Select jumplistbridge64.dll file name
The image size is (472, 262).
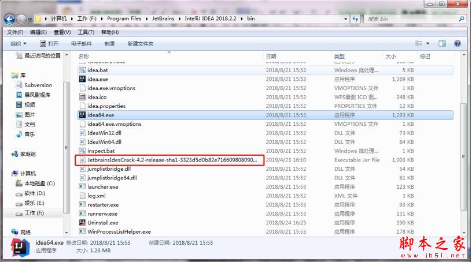click(x=112, y=178)
